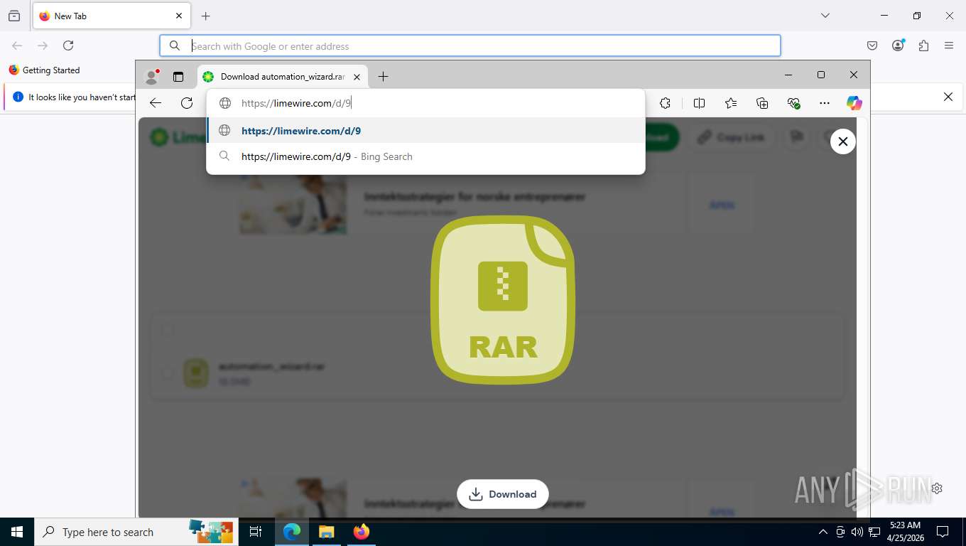The image size is (966, 546).
Task: Open Edge browser essentials heart icon
Action: click(x=793, y=103)
